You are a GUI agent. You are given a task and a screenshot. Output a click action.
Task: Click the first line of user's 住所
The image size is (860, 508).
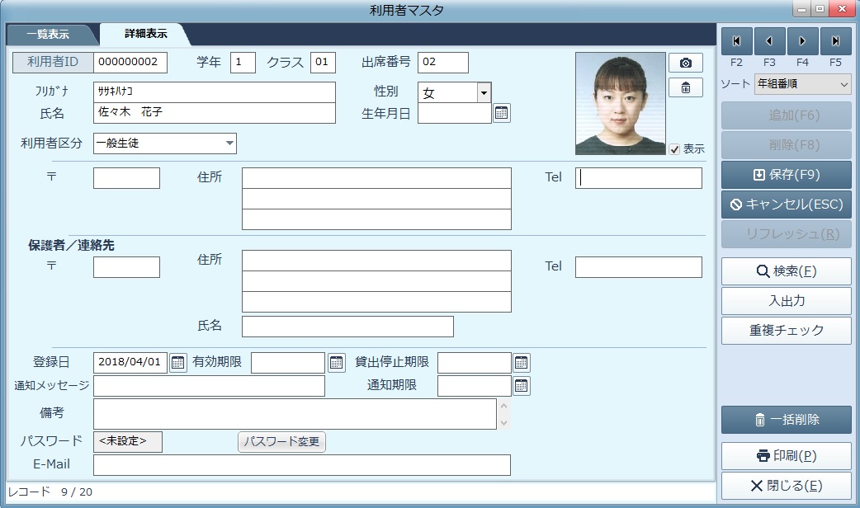[377, 178]
